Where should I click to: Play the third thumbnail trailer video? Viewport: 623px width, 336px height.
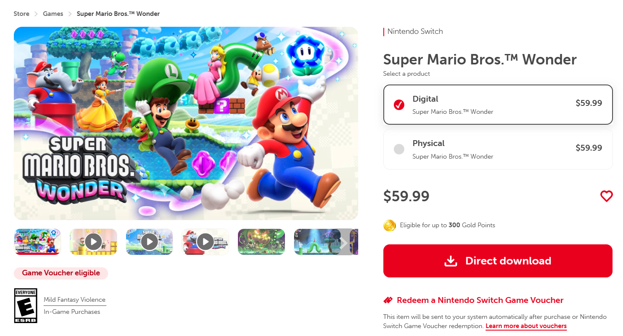[x=149, y=241]
